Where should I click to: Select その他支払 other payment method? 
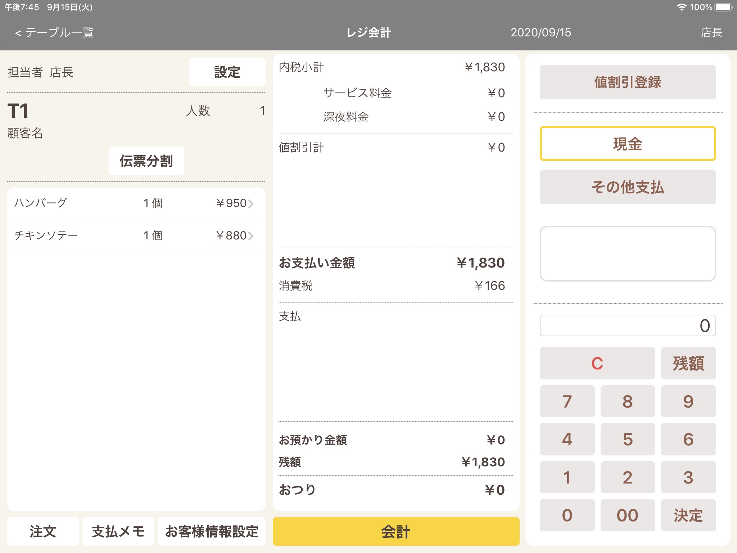pos(628,187)
